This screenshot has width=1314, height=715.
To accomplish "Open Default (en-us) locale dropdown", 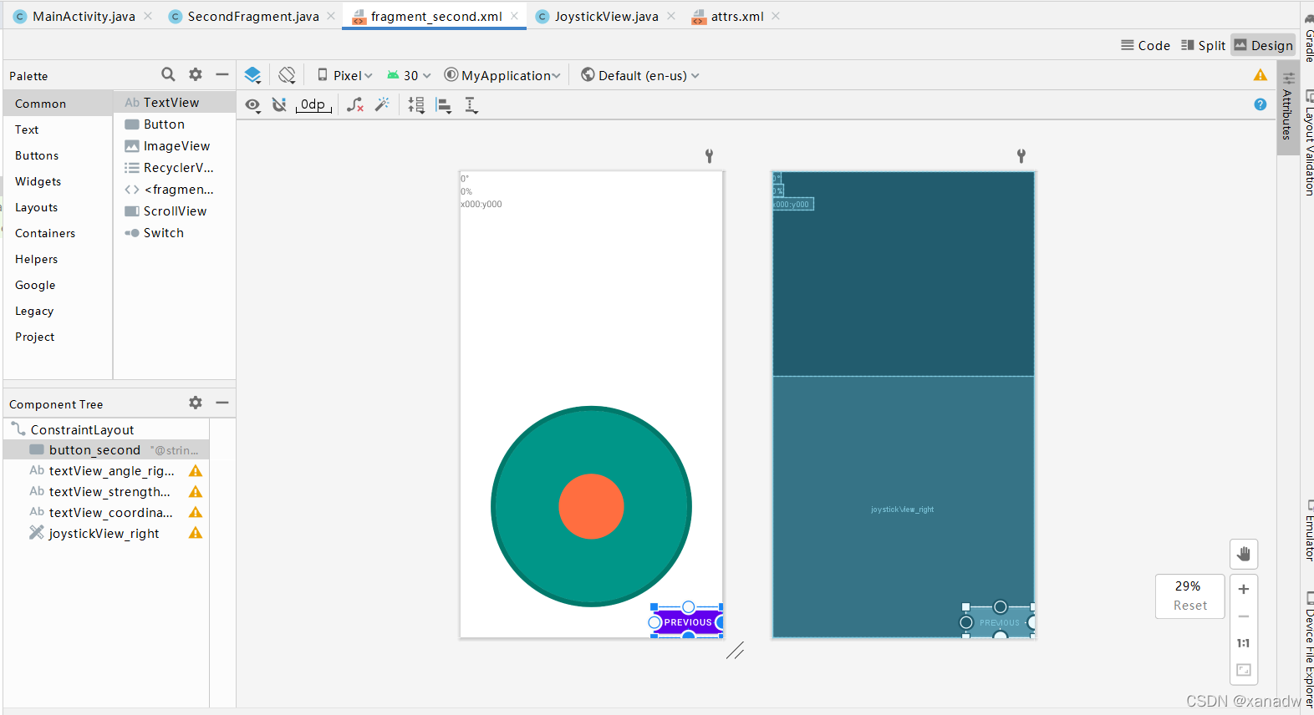I will click(x=640, y=75).
